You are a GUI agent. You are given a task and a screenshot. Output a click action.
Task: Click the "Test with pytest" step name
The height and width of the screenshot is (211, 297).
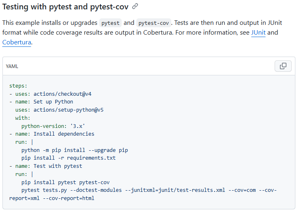(x=58, y=166)
